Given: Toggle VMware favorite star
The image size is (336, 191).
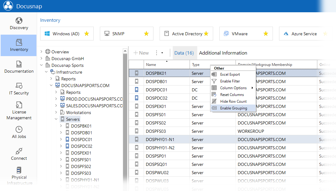Looking at the screenshot, I should pos(266,34).
